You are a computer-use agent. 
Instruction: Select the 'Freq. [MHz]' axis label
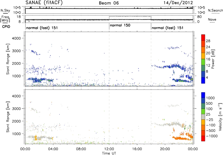pyautogui.click(x=5, y=19)
